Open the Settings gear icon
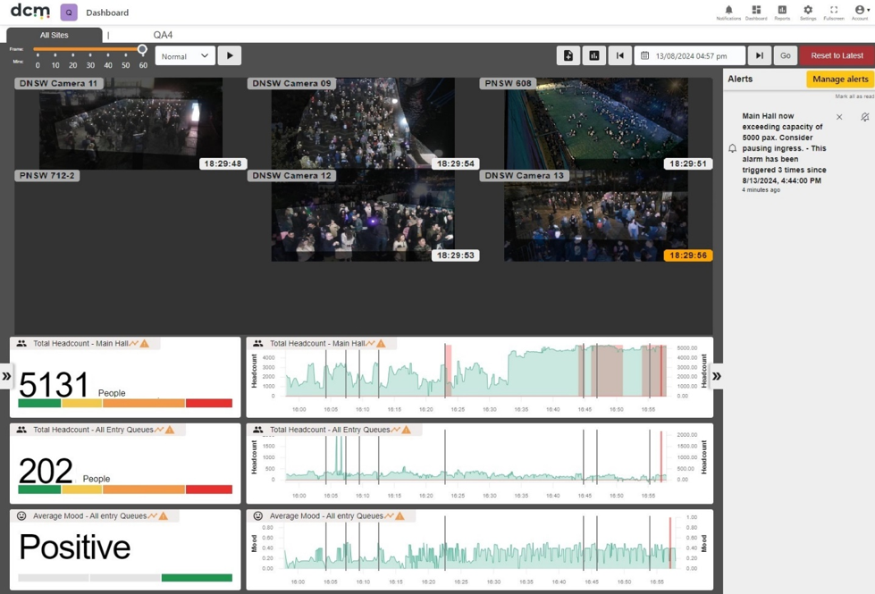Image resolution: width=875 pixels, height=594 pixels. point(807,13)
